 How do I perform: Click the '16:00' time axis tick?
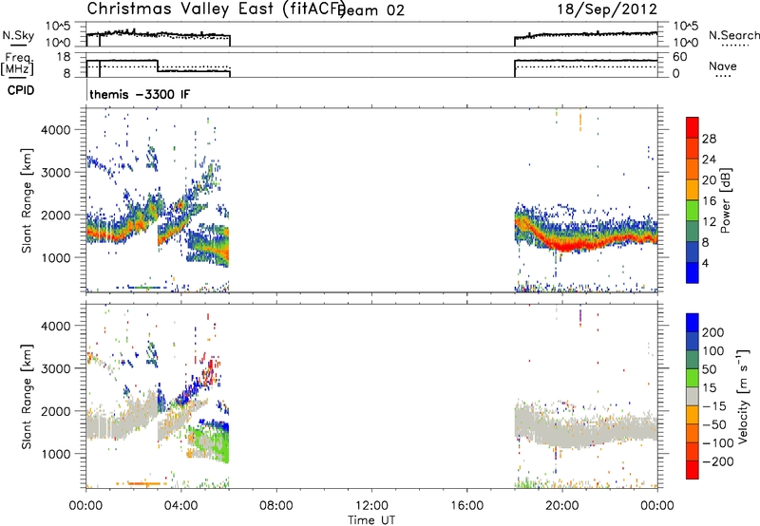[466, 506]
